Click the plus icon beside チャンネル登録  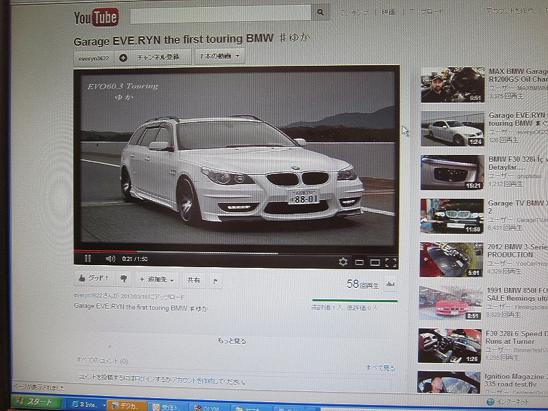[x=123, y=58]
